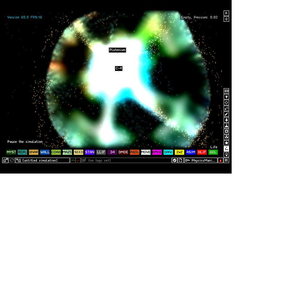
Task: Select the MYST life element
Action: pos(11,152)
